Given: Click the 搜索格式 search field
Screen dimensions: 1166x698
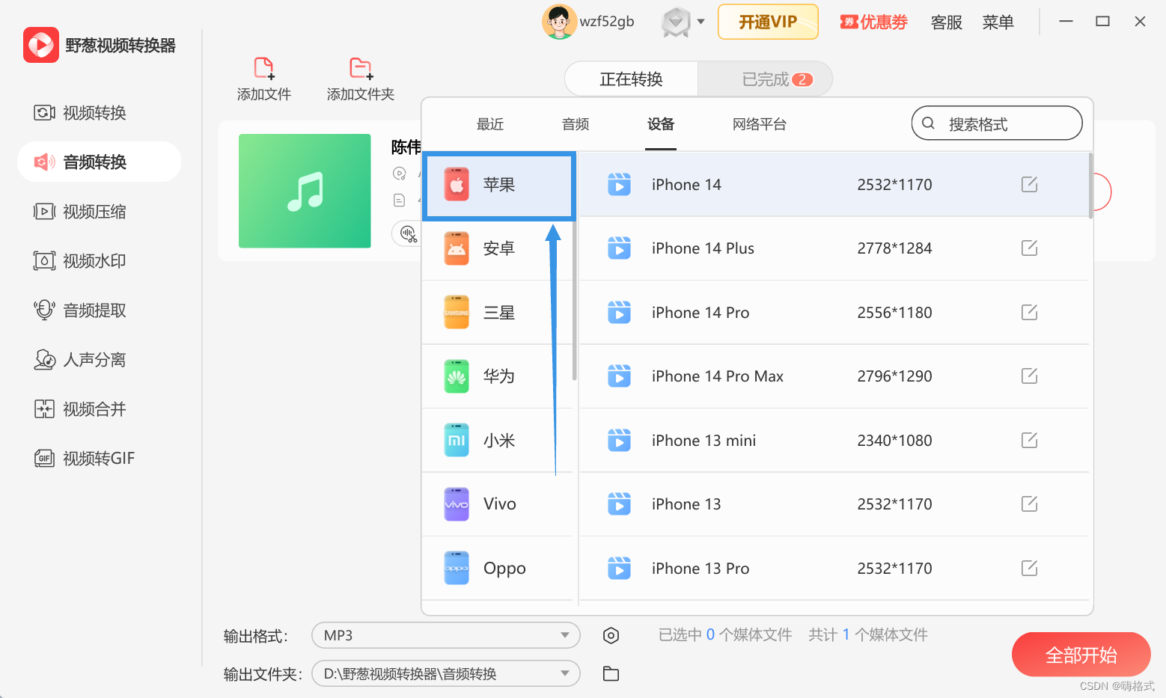Looking at the screenshot, I should click(997, 123).
